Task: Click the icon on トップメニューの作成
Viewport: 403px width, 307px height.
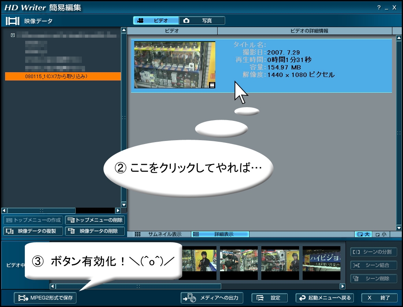Action: pos(9,220)
